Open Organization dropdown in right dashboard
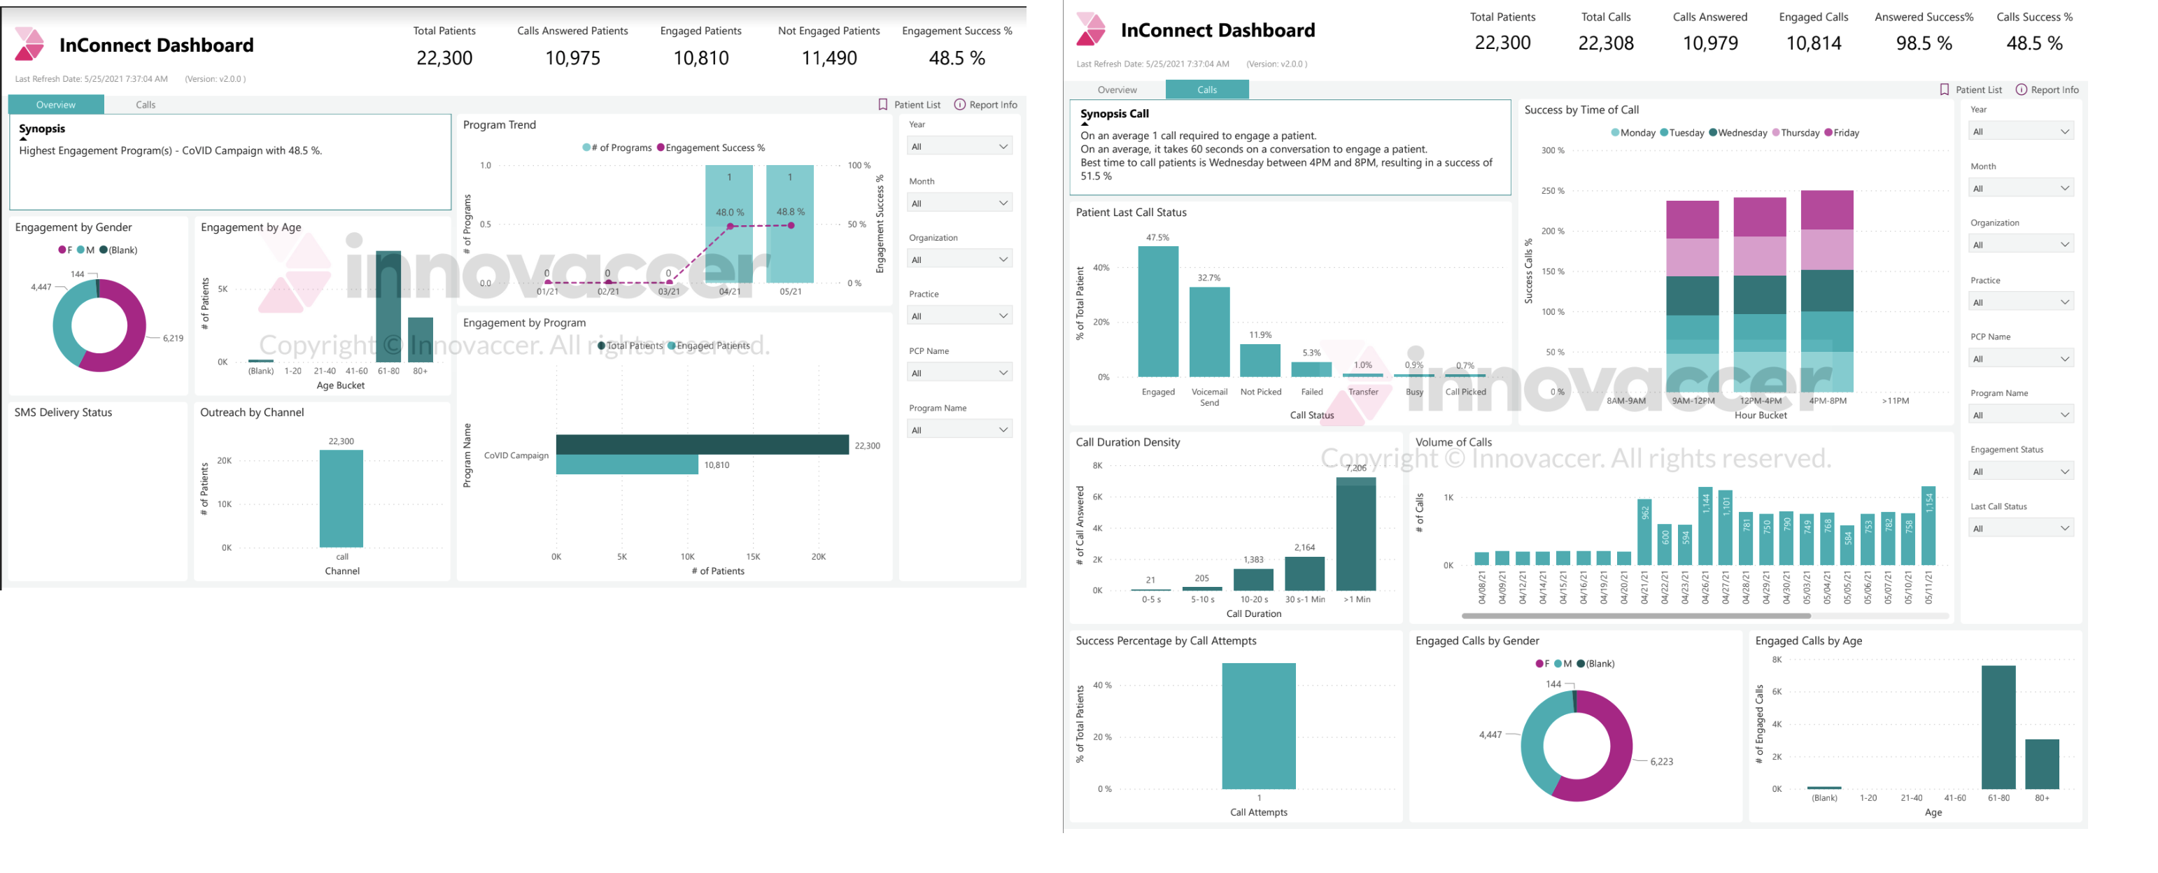This screenshot has height=873, width=2158. click(x=2022, y=245)
